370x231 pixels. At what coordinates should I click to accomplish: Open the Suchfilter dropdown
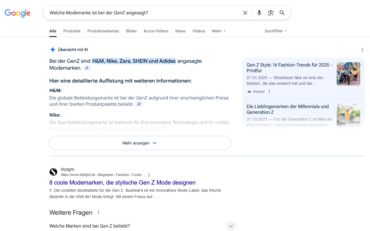click(x=276, y=31)
